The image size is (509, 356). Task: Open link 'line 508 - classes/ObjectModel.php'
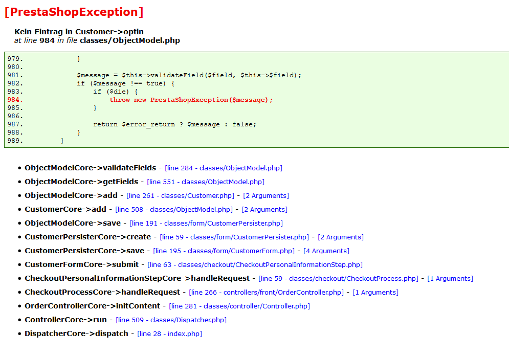click(x=173, y=209)
